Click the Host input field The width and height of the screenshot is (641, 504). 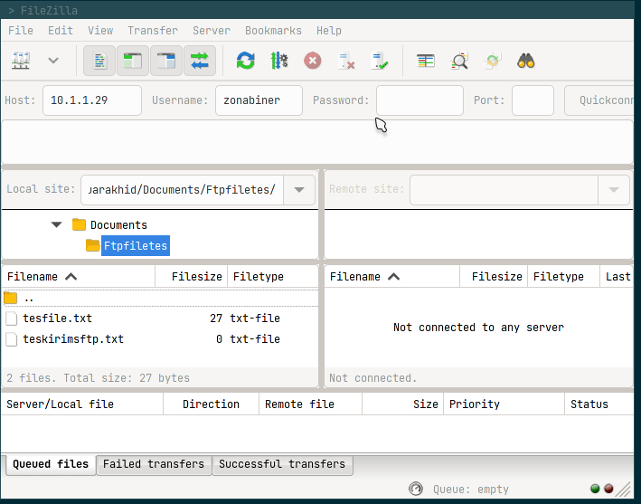coord(92,100)
